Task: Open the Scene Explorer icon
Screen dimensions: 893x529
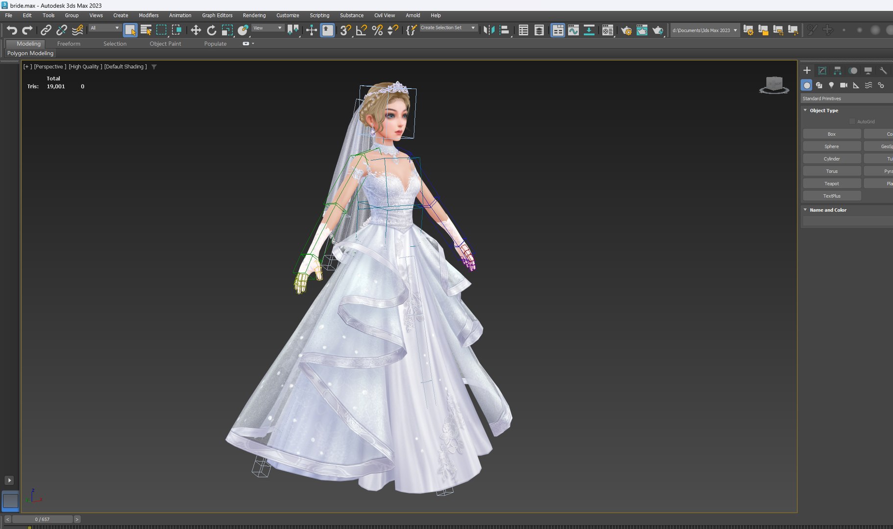Action: click(x=523, y=30)
